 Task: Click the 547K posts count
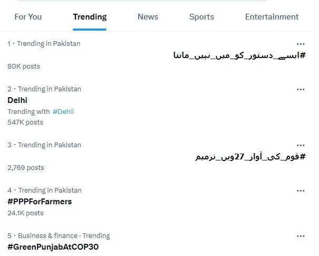point(25,122)
